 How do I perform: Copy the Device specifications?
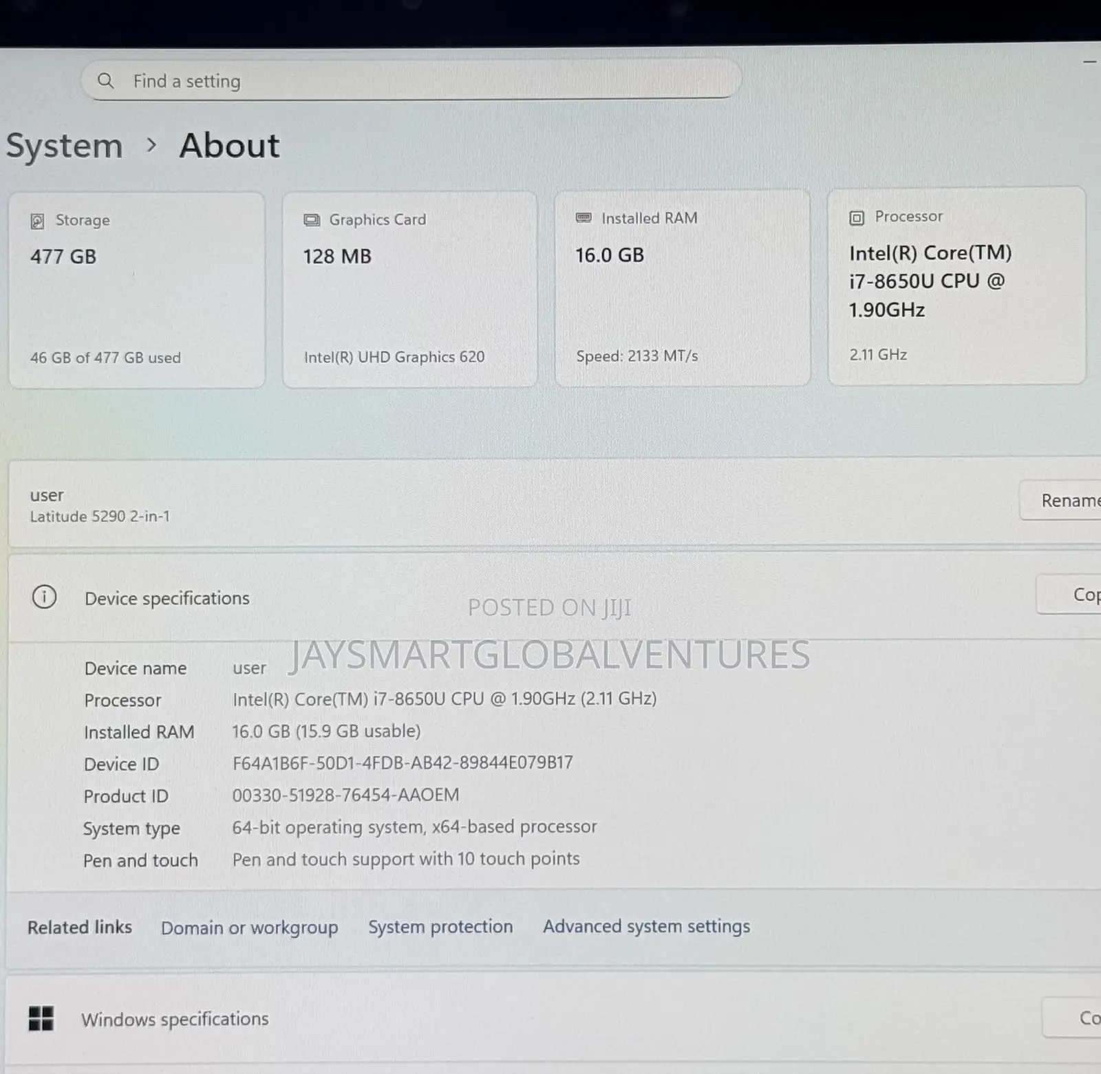1069,594
